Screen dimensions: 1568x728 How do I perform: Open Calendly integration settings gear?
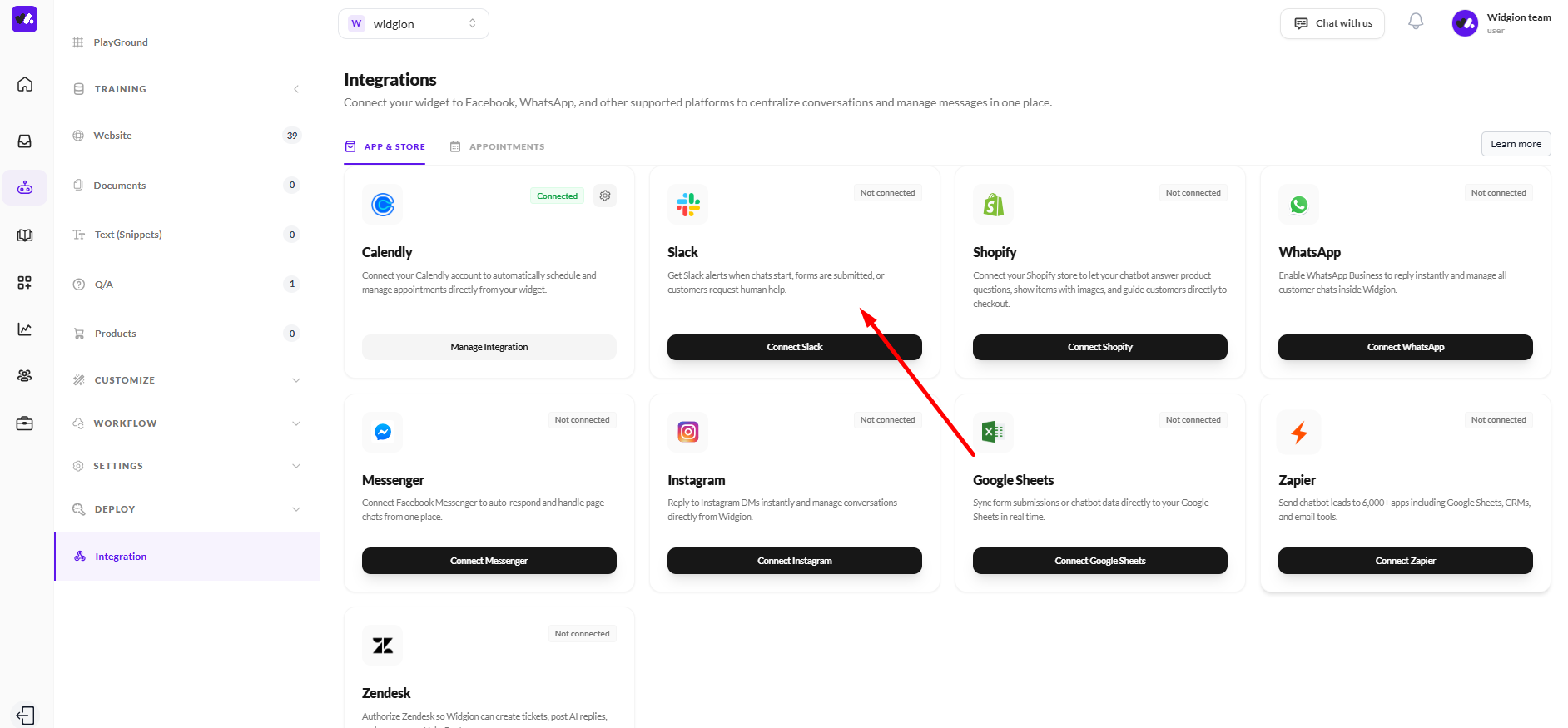coord(605,196)
